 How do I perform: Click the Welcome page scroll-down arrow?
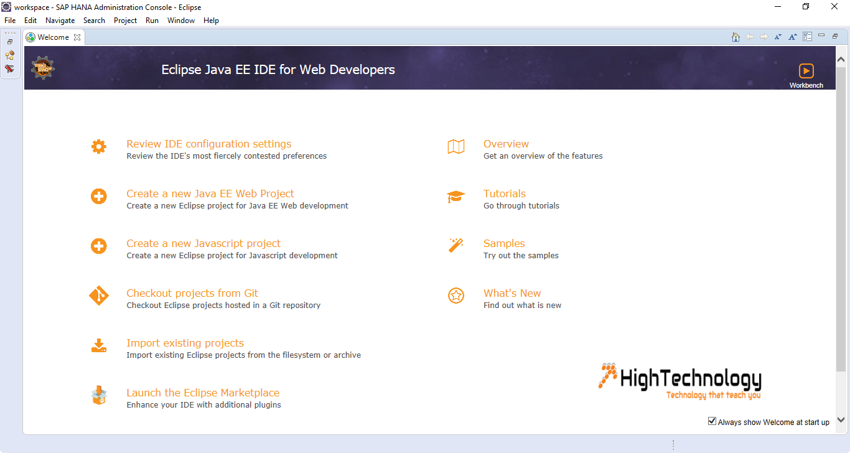click(x=841, y=420)
